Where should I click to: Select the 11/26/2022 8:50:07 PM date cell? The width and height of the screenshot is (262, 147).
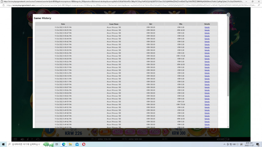tap(63, 87)
